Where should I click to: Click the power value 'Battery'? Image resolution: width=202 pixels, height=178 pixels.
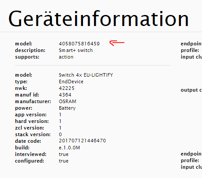coord(67,108)
